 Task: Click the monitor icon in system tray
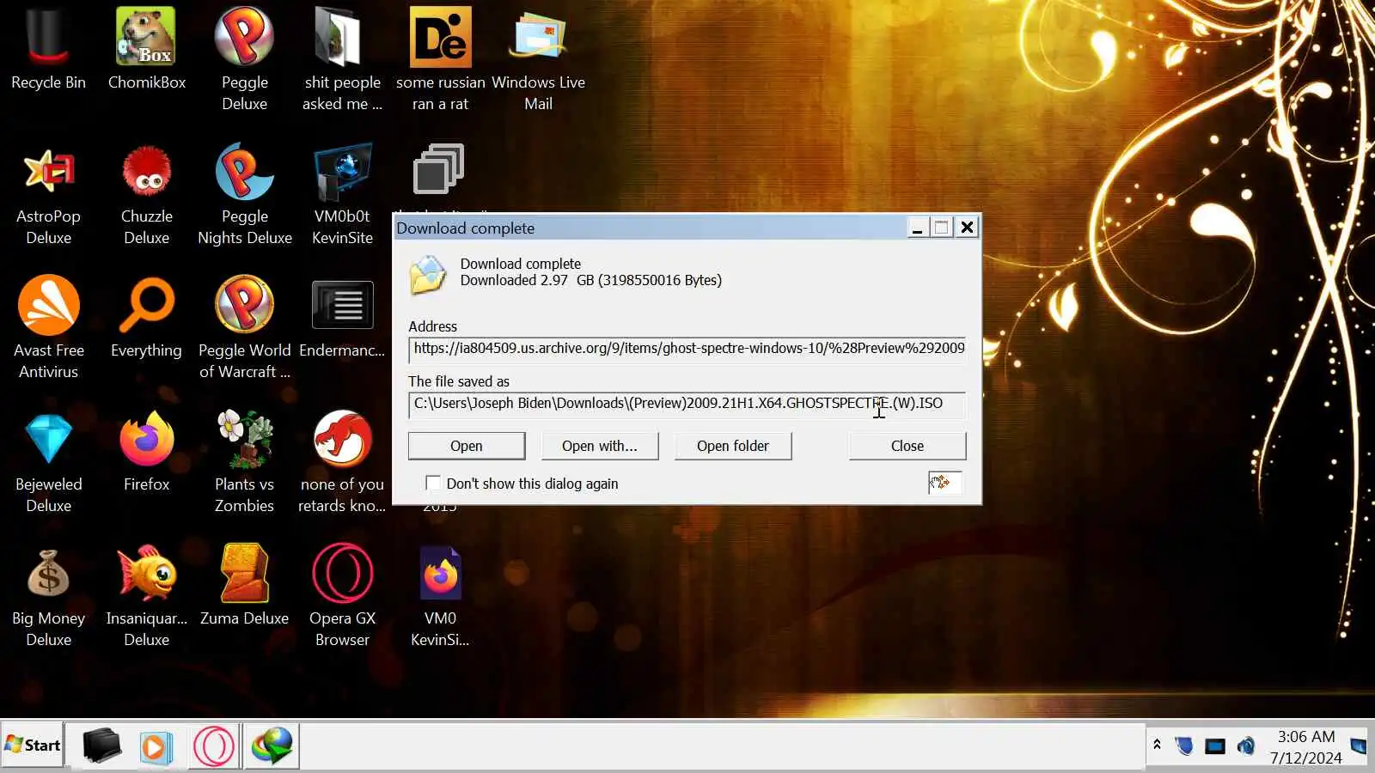(x=1215, y=746)
